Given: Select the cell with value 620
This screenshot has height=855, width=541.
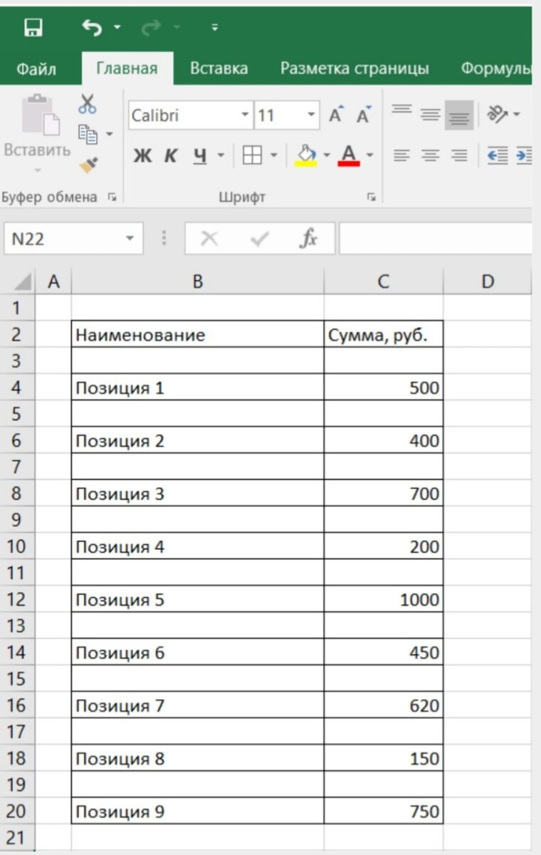Looking at the screenshot, I should click(x=384, y=705).
